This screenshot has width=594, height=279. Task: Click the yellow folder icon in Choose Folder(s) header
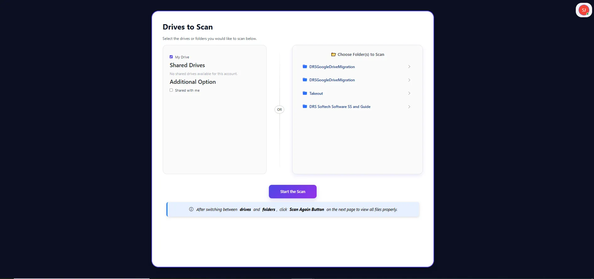(334, 54)
